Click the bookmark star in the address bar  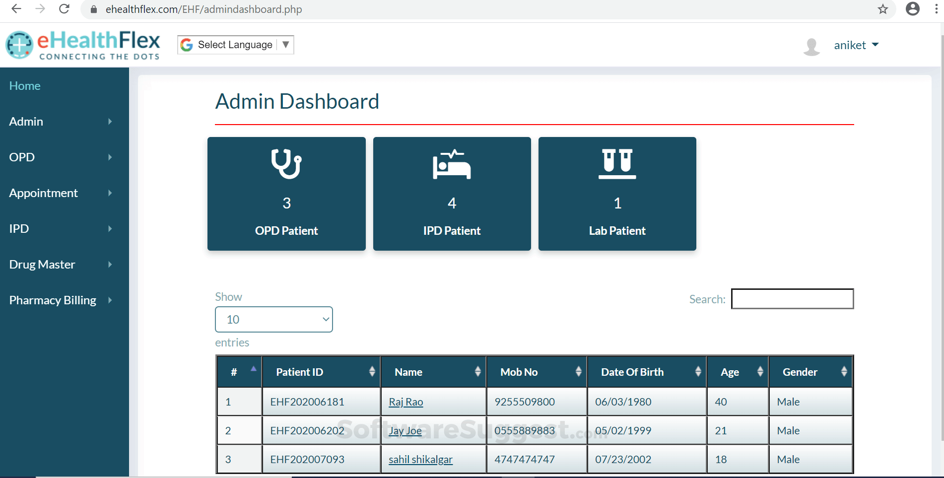point(882,9)
